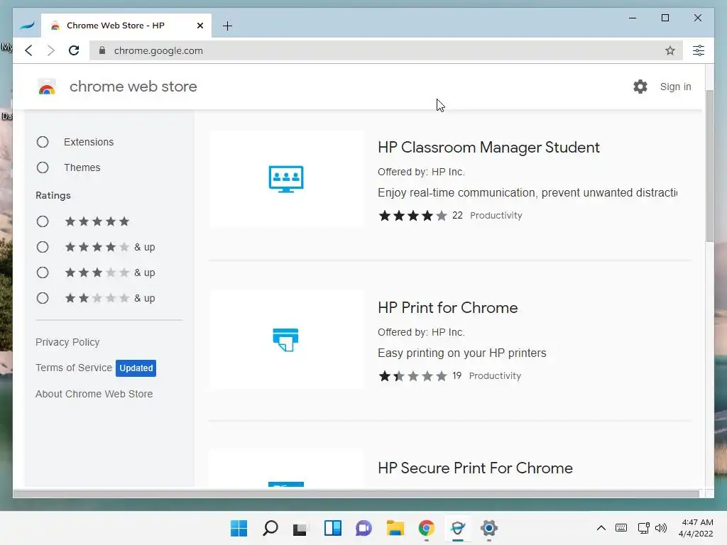The width and height of the screenshot is (727, 545).
Task: Open the HP Print for Chrome title
Action: click(x=447, y=308)
